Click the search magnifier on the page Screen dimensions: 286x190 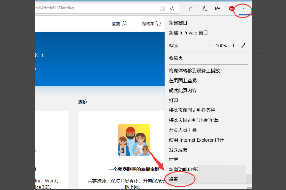(x=124, y=23)
